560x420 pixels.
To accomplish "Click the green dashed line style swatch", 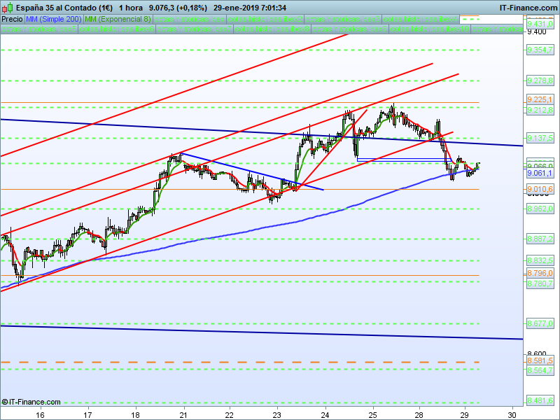I will pyautogui.click(x=470, y=20).
